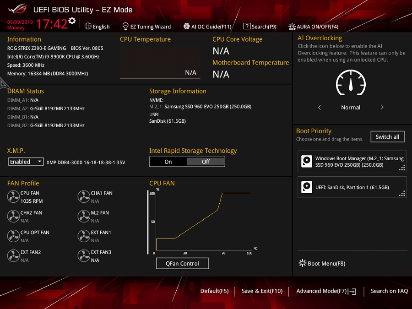
Task: Open AI OC Guide(F11)
Action: [207, 27]
